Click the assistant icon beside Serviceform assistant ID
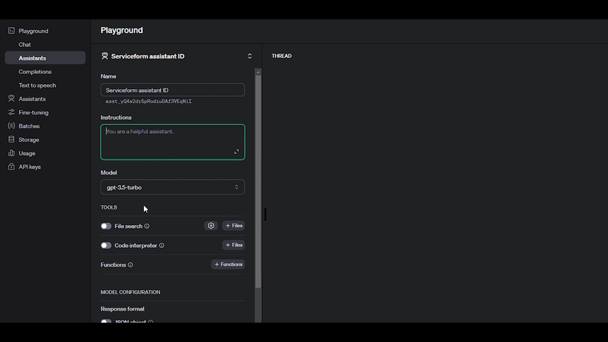The height and width of the screenshot is (342, 608). pos(105,56)
